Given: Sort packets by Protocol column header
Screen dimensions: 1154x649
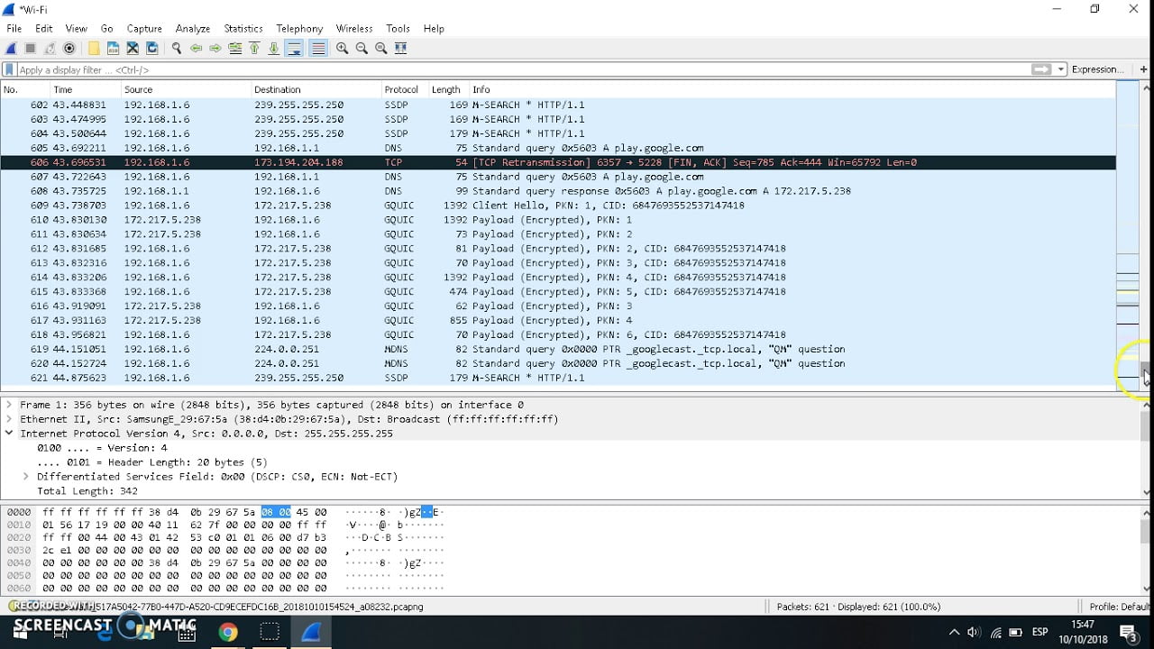Looking at the screenshot, I should tap(404, 89).
